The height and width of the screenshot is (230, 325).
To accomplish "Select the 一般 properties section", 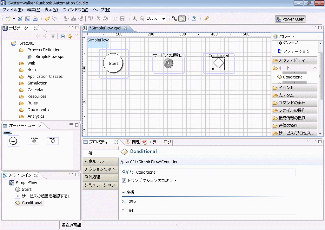I will (x=100, y=153).
